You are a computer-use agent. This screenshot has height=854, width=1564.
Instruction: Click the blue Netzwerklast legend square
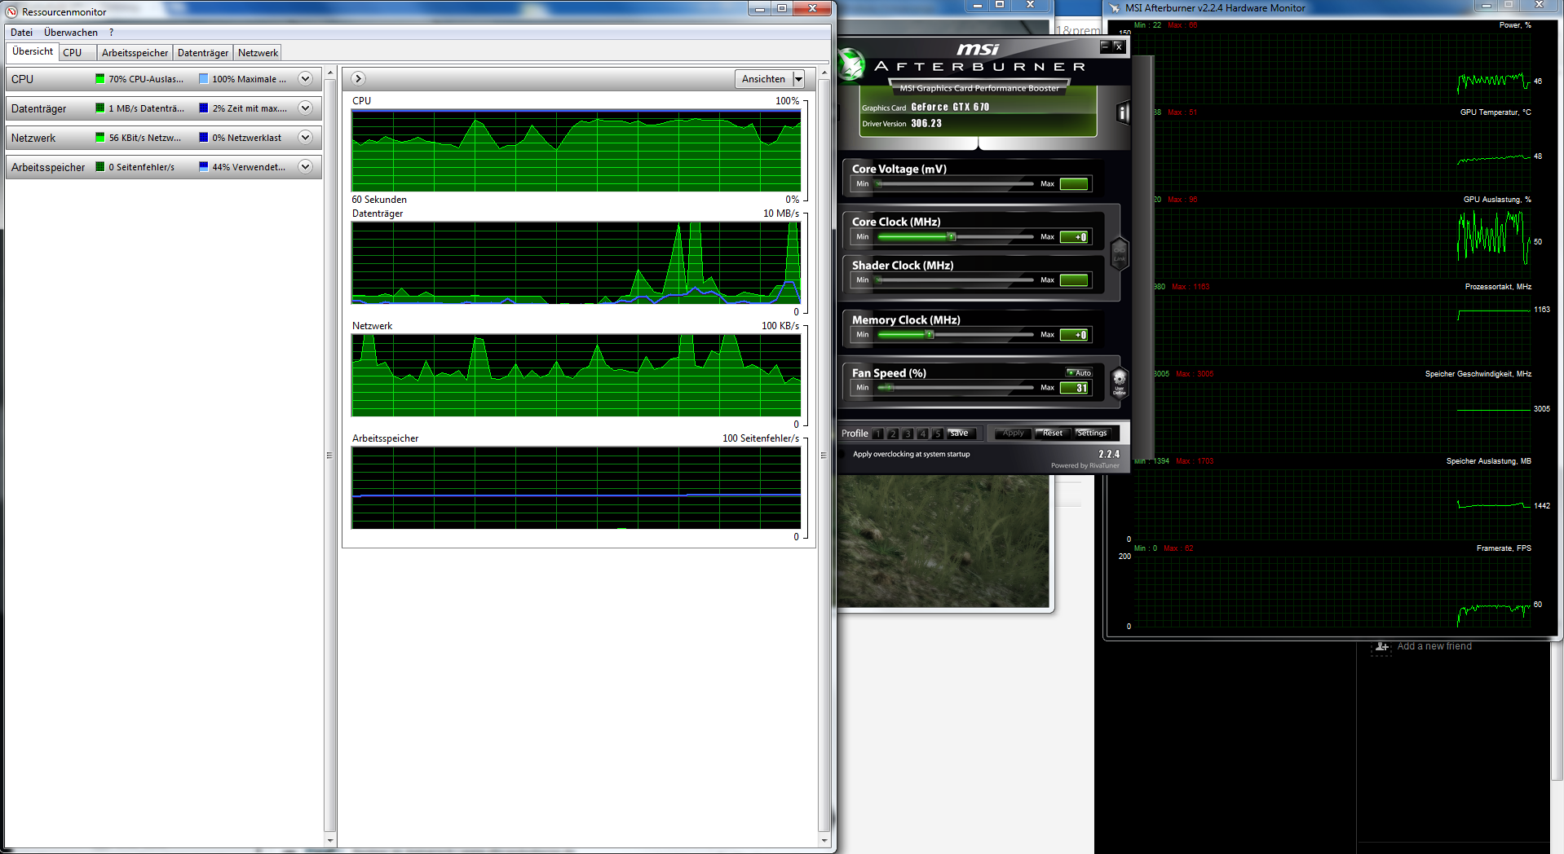(203, 138)
